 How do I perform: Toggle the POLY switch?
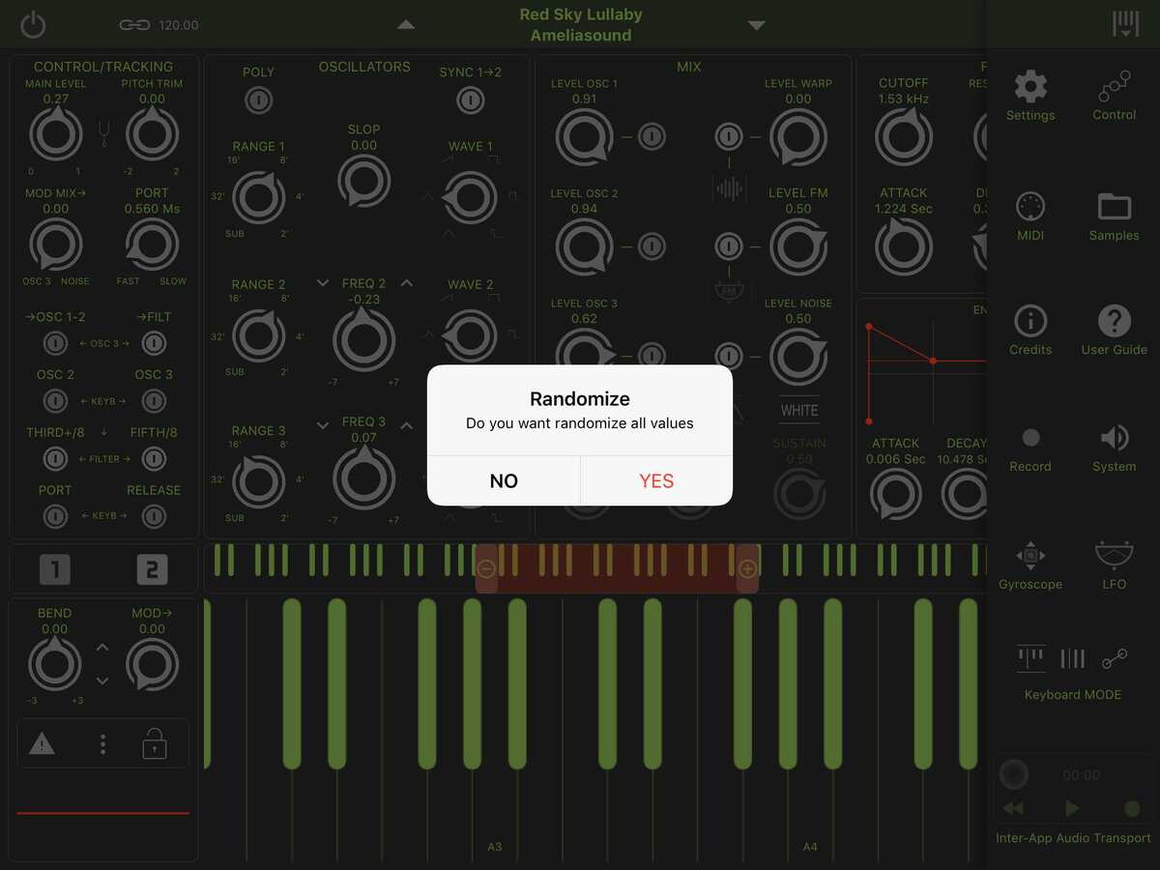258,99
